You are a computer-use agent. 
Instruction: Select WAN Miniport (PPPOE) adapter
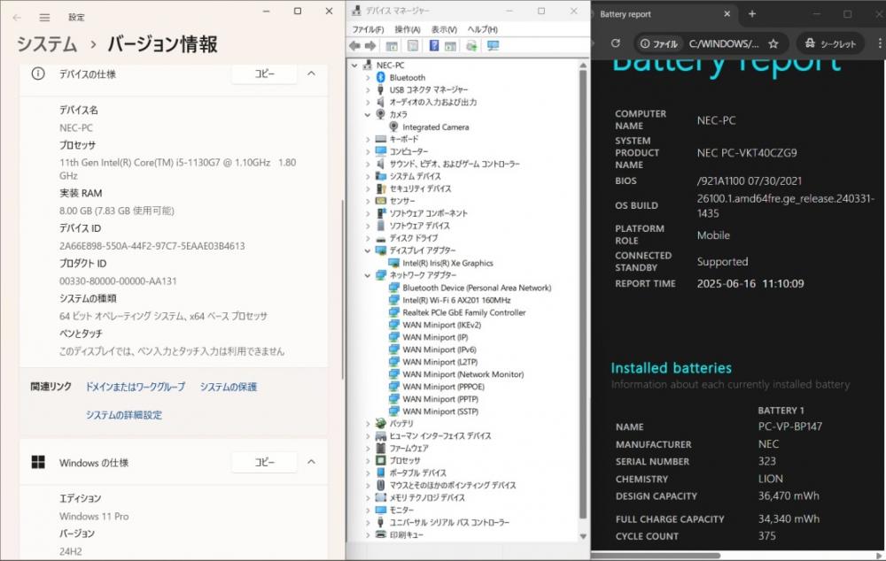coord(444,387)
